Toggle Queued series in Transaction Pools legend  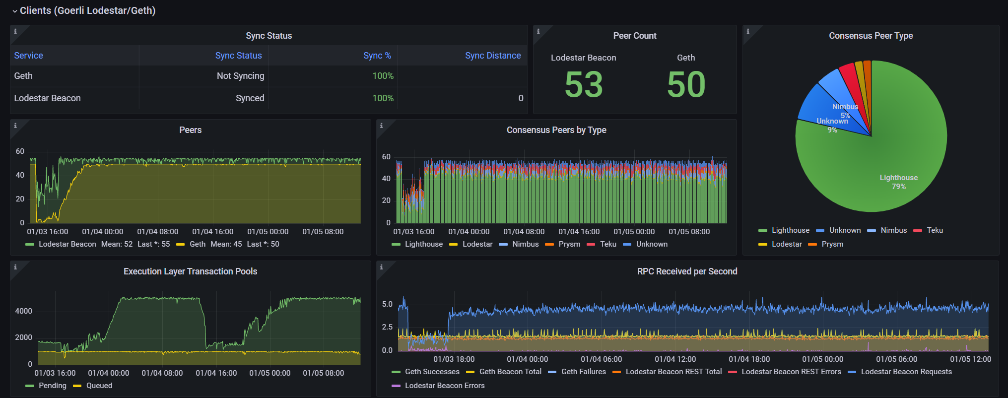[99, 386]
